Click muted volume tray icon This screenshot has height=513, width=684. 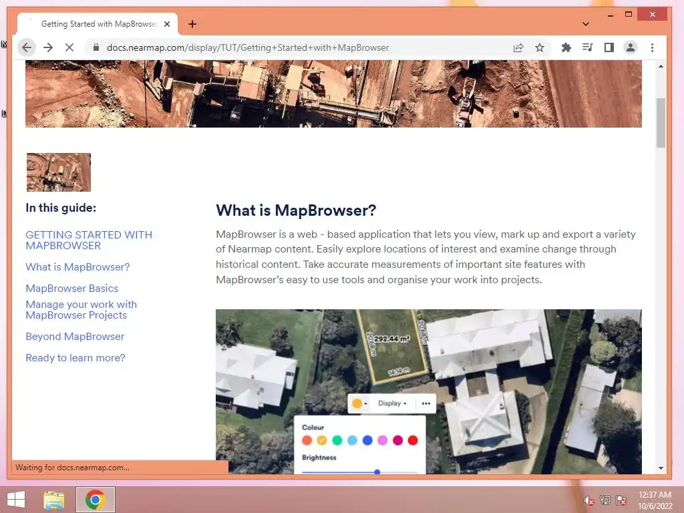pyautogui.click(x=589, y=500)
